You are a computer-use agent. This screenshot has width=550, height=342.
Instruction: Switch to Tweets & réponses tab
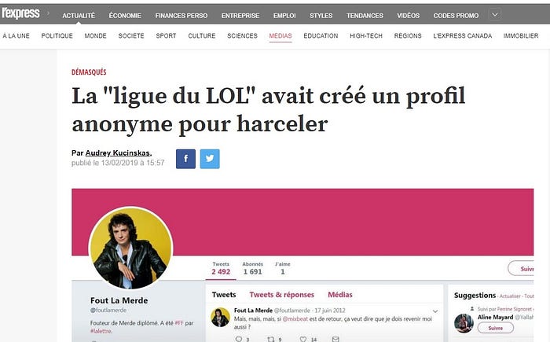point(281,295)
